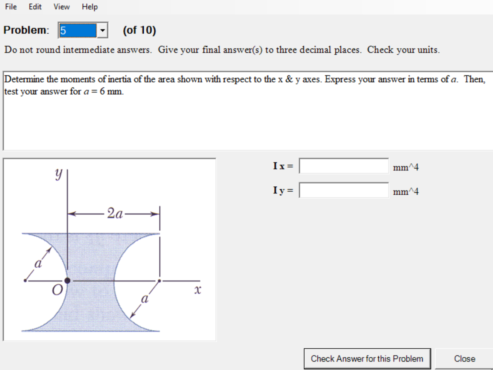493x370 pixels.
Task: Open the Edit menu
Action: pyautogui.click(x=35, y=6)
